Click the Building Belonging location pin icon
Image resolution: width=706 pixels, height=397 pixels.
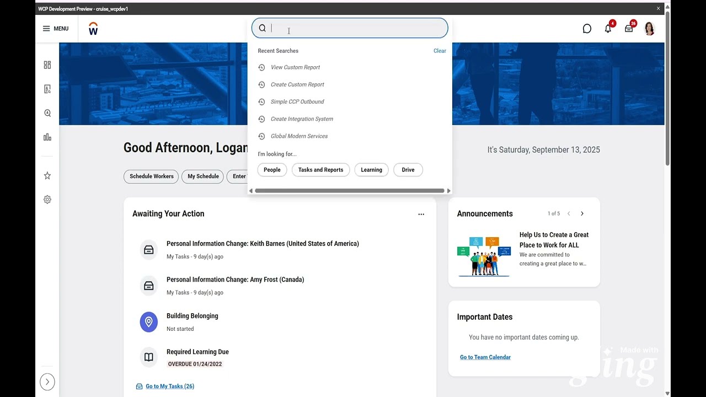click(149, 322)
